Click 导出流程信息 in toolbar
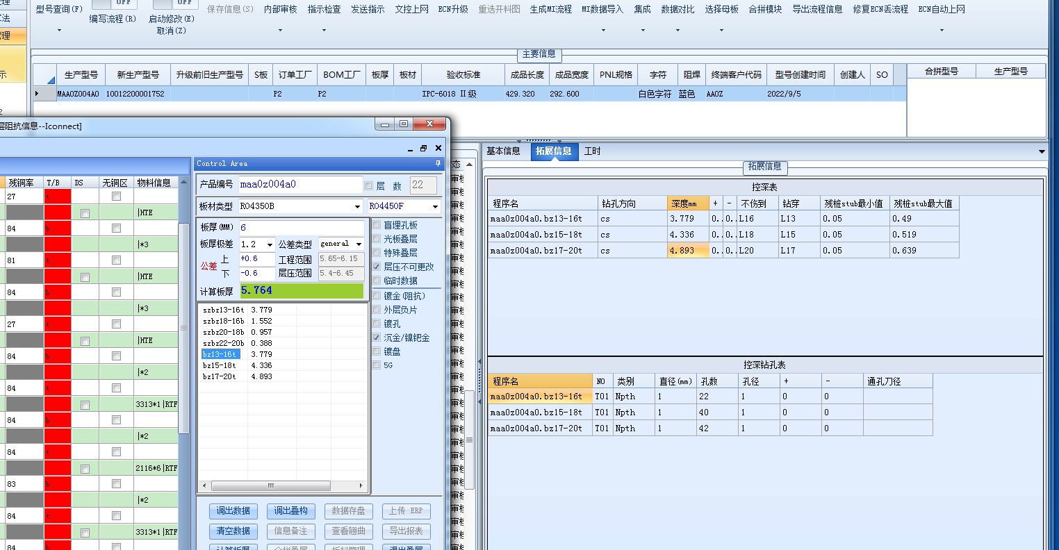The height and width of the screenshot is (550, 1059). (817, 10)
